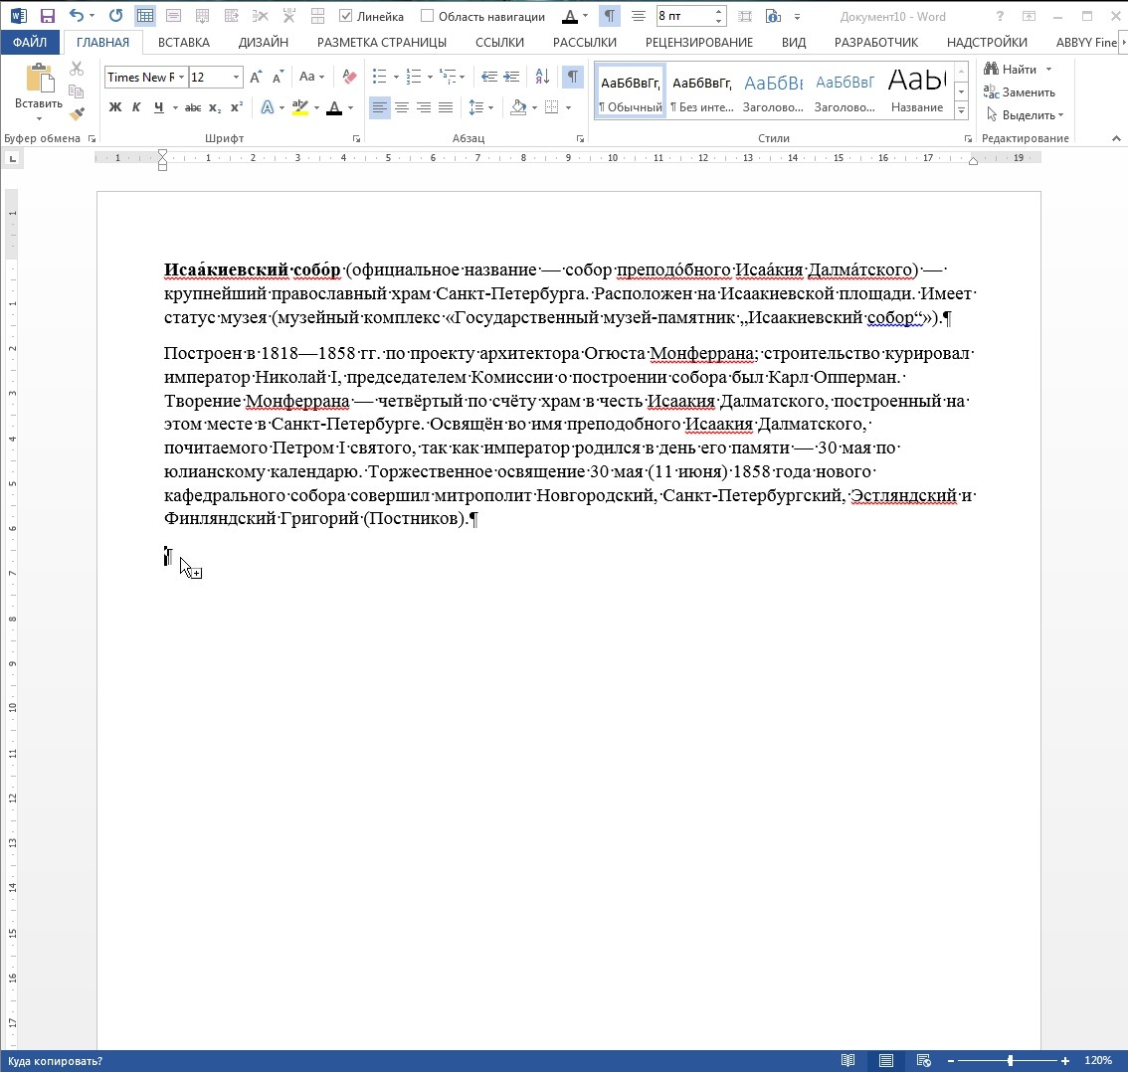Collapse the ribbon with the chevron arrow
Image resolution: width=1128 pixels, height=1072 pixels.
click(x=1116, y=138)
